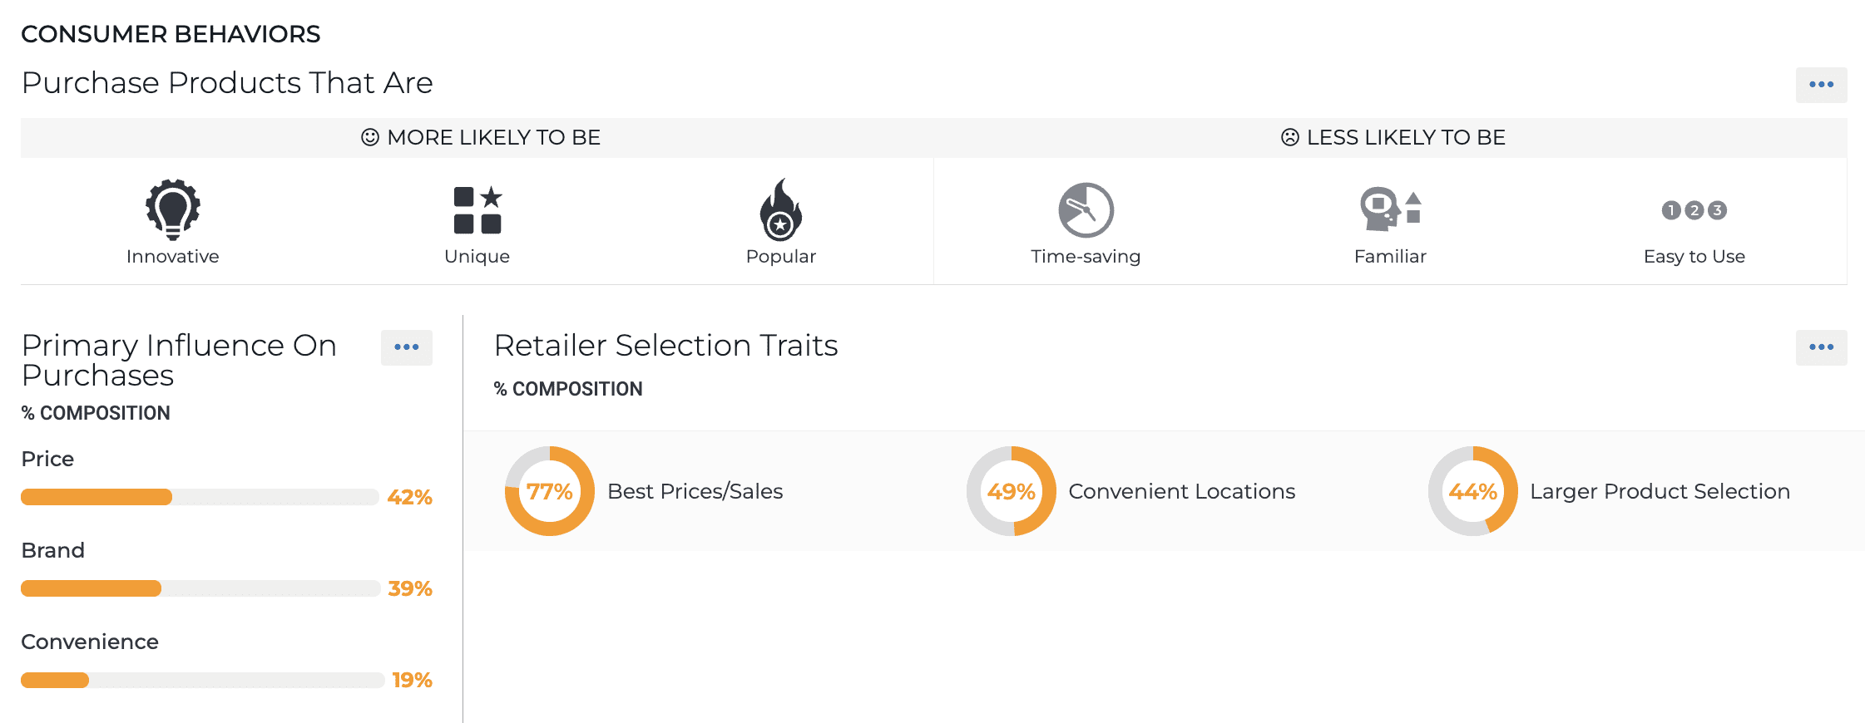This screenshot has height=723, width=1865.
Task: Click the 49% Convenient Locations donut chart
Action: pos(1012,491)
